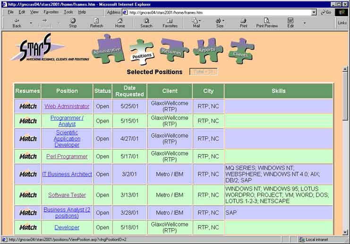The width and height of the screenshot is (350, 244).
Task: Open the Edit menu in menu bar
Action: [x=22, y=12]
